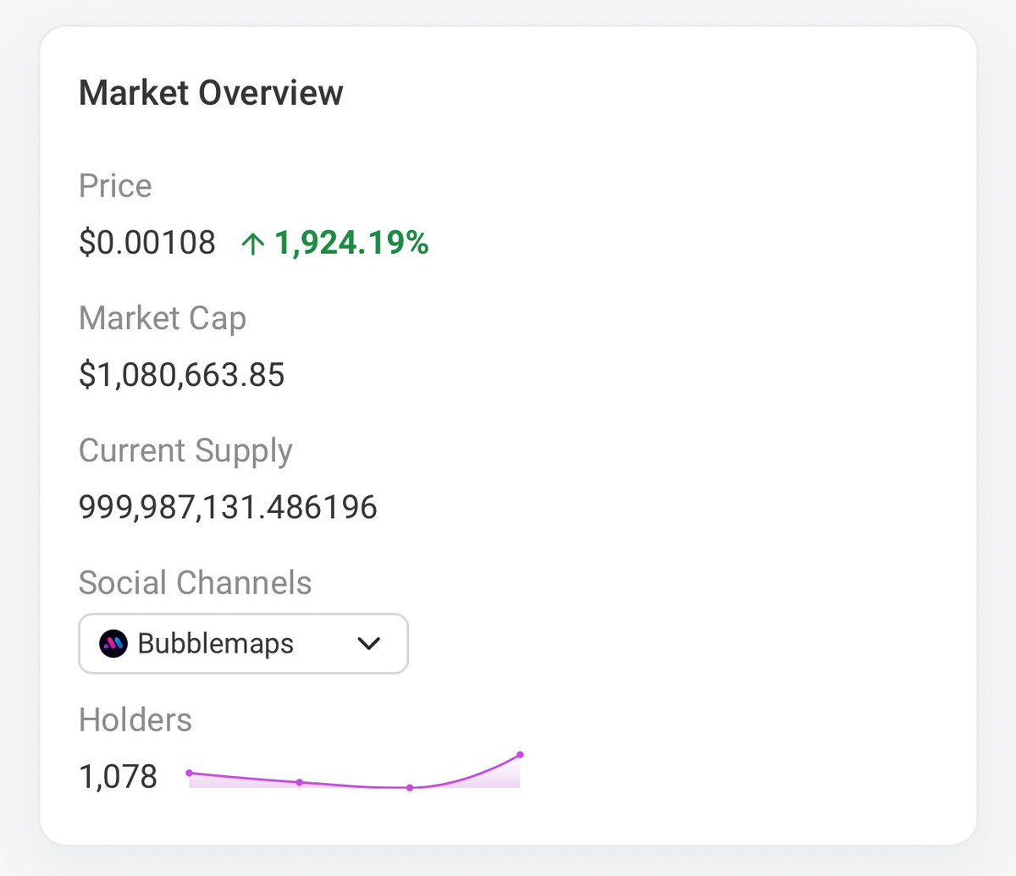1016x876 pixels.
Task: Click the Market Cap label
Action: tap(163, 319)
